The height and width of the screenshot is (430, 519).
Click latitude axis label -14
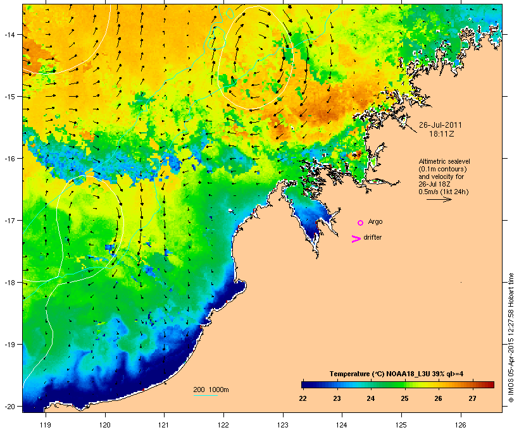tap(9, 34)
